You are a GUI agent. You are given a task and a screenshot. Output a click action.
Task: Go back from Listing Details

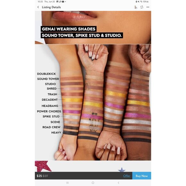(38, 7)
